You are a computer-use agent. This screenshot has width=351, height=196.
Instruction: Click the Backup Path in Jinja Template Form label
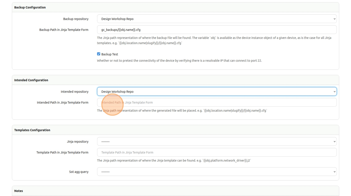[64, 30]
